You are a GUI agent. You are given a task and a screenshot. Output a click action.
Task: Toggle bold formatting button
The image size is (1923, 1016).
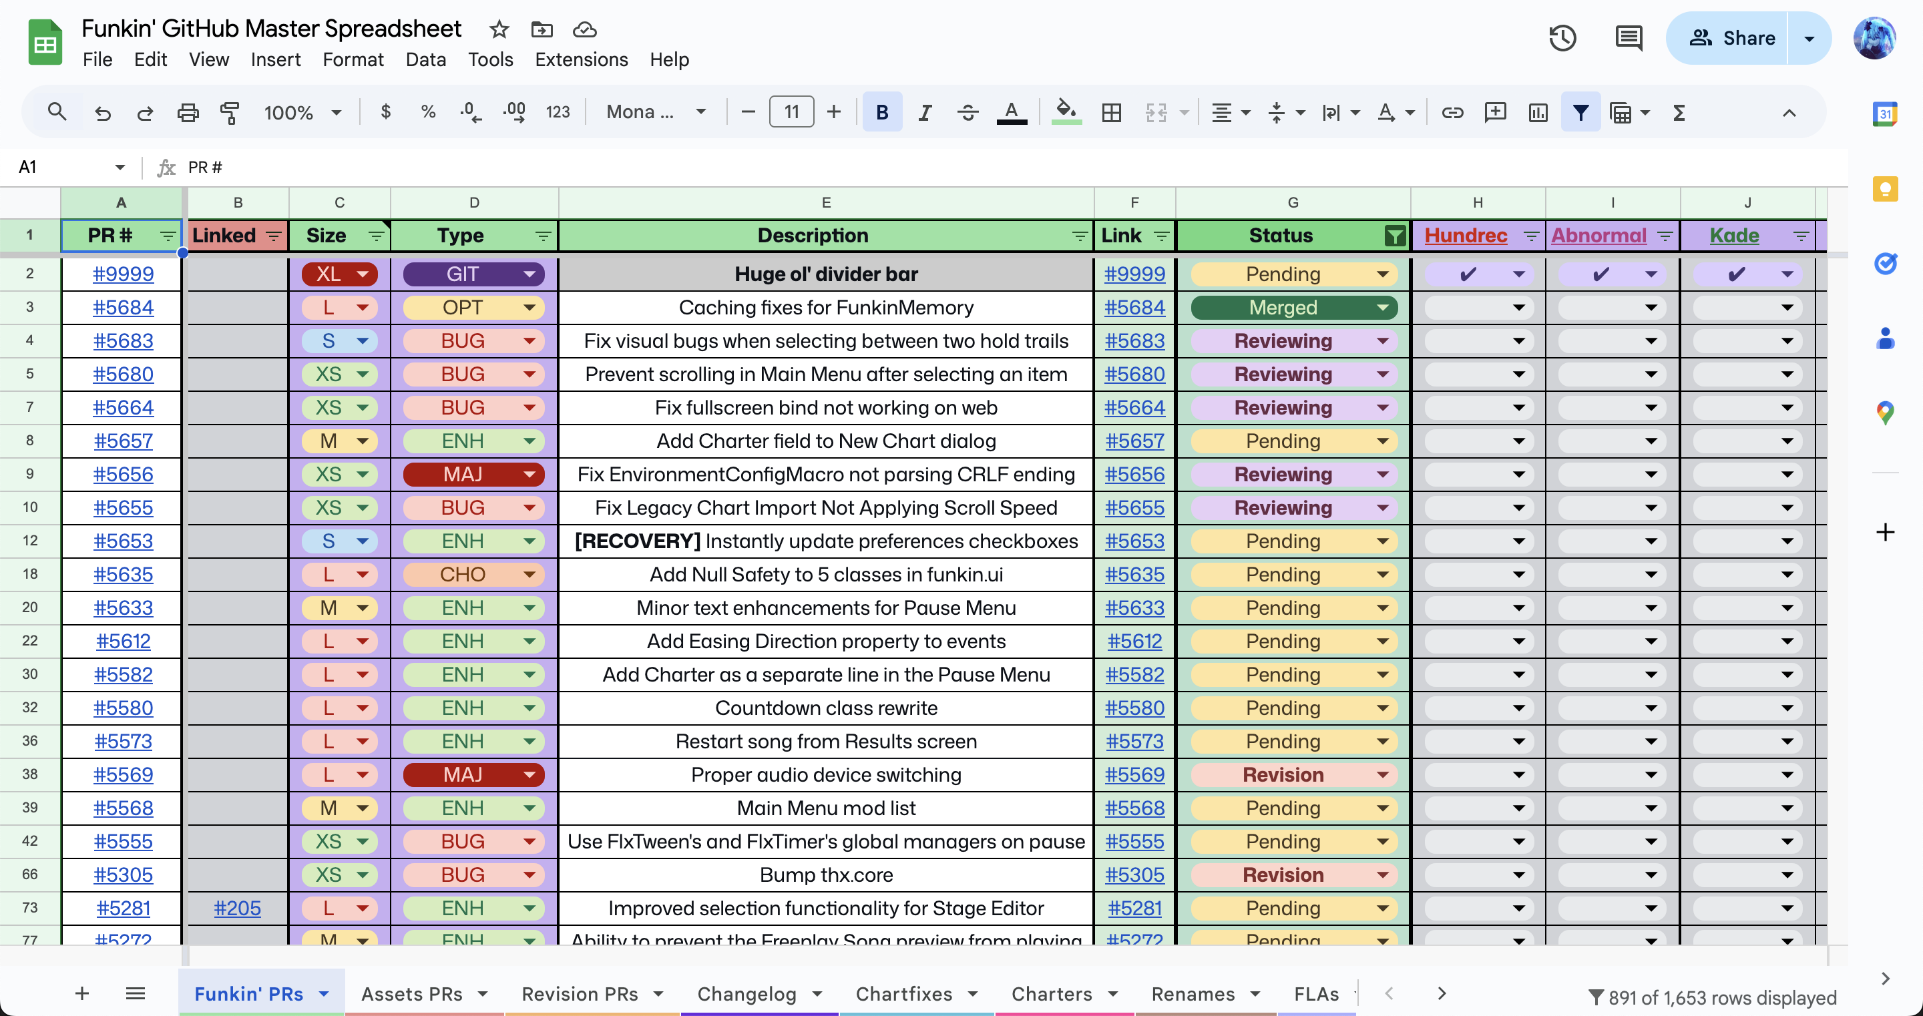[x=881, y=112]
